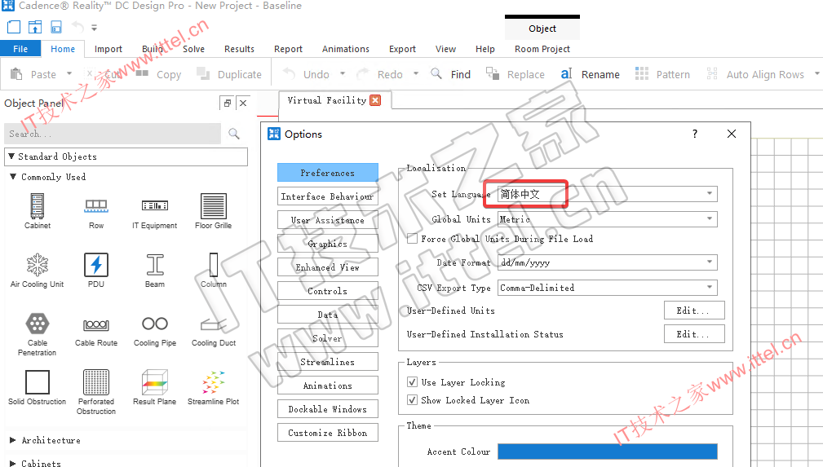Select the Cable Route icon
The image size is (823, 467).
click(x=96, y=325)
